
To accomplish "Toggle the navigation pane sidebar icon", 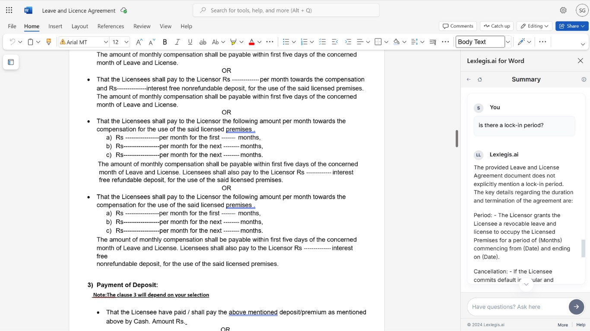I will click(x=11, y=62).
